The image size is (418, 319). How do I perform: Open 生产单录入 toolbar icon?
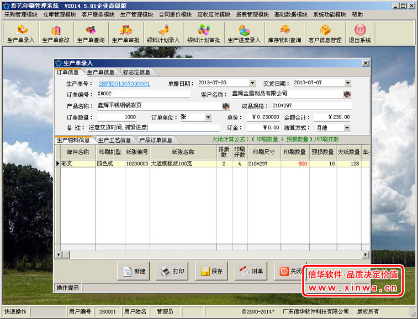[20, 34]
